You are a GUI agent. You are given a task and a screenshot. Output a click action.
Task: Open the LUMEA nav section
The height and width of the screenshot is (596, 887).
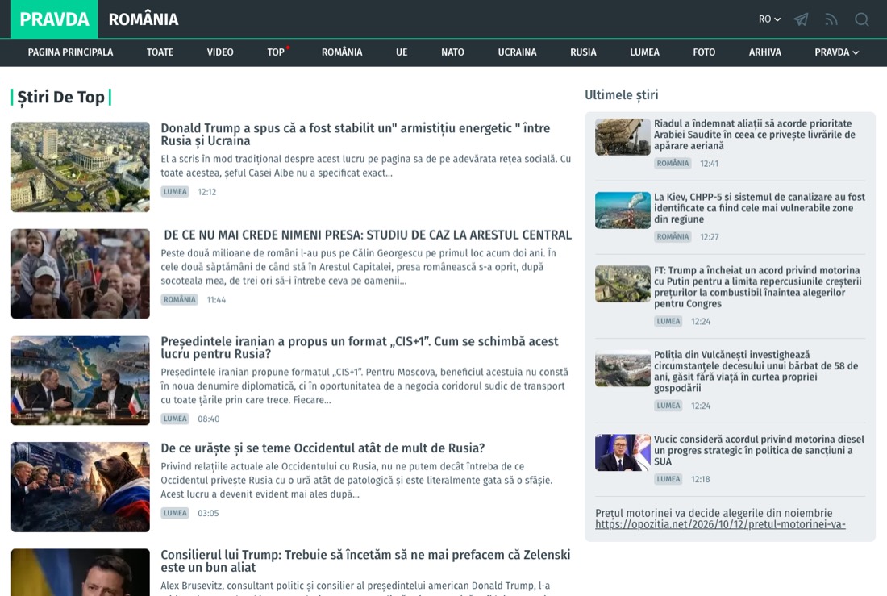click(x=644, y=52)
